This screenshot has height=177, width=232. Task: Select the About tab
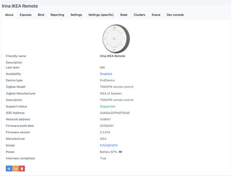9,15
